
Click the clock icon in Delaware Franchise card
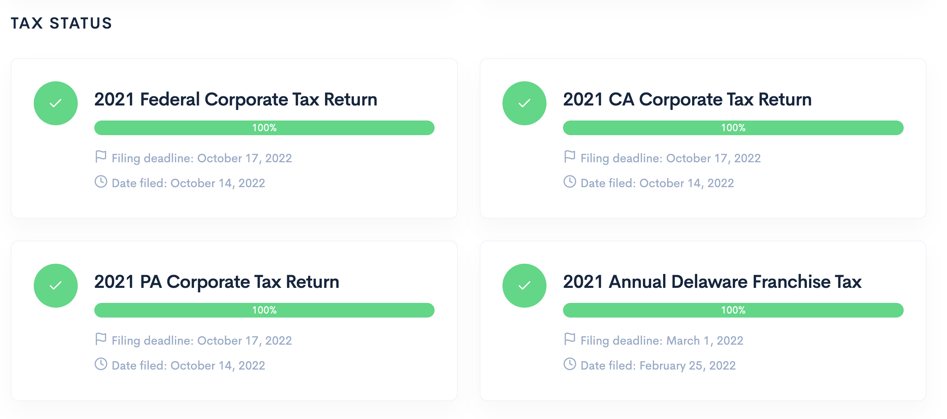570,364
